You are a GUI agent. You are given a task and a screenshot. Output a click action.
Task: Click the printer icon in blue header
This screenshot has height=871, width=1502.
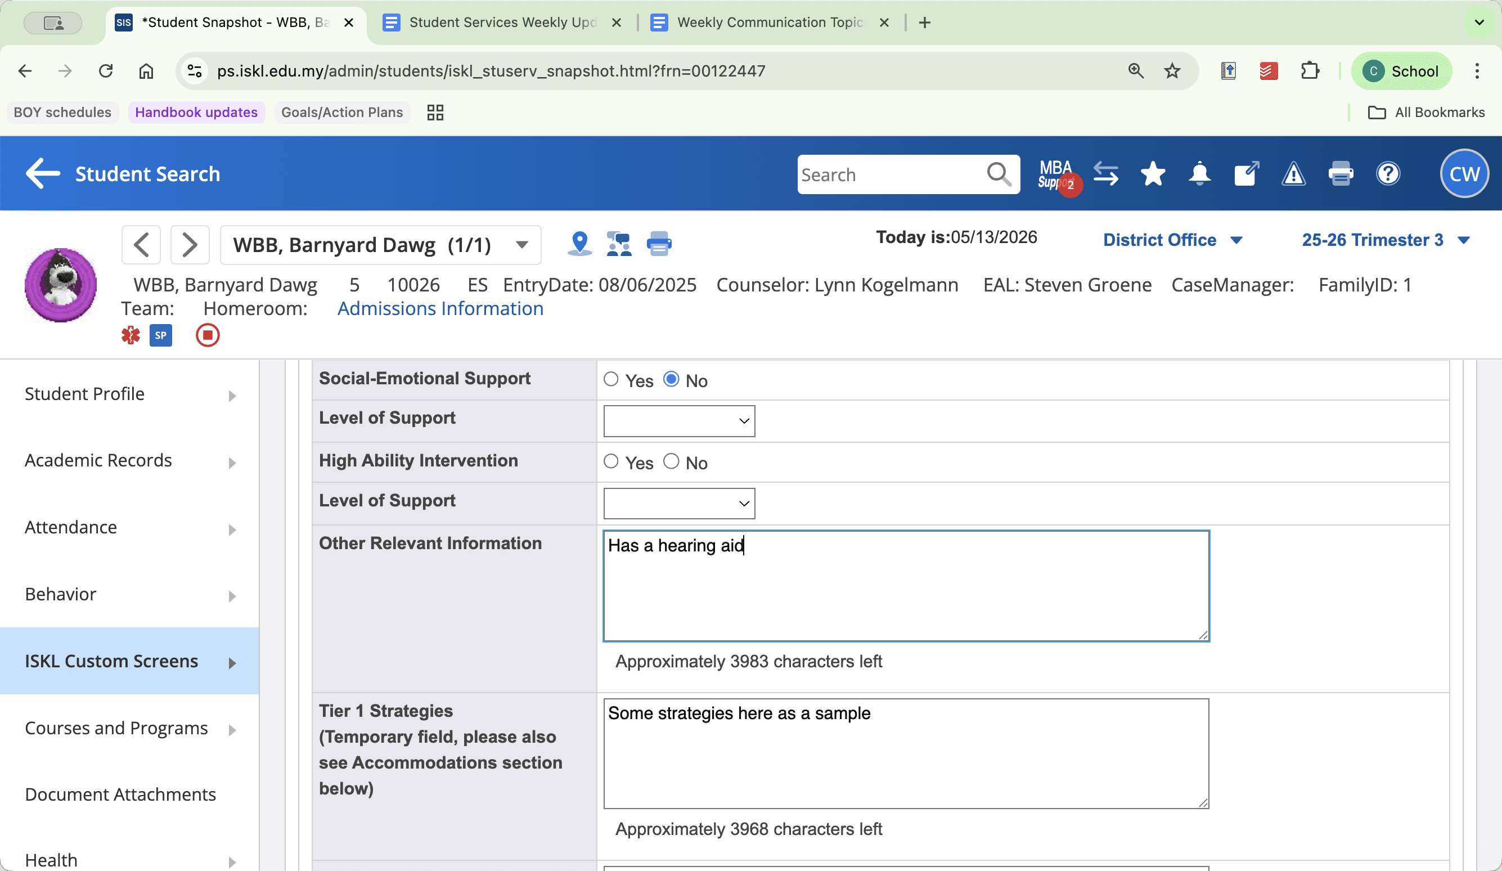pyautogui.click(x=1341, y=174)
